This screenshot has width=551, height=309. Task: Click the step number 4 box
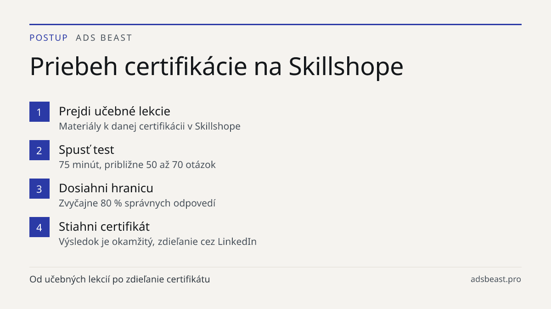point(39,227)
